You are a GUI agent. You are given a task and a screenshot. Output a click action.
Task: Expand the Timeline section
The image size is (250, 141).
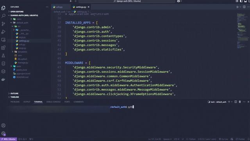pos(14,97)
